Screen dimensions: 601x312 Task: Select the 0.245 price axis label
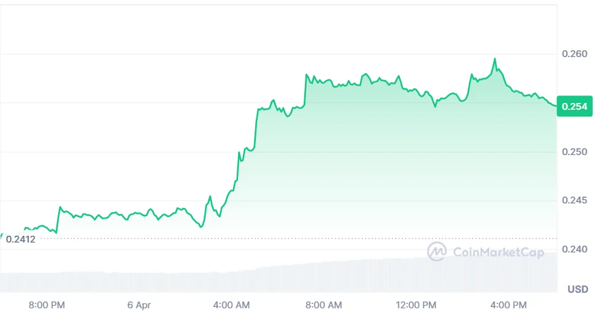[574, 200]
